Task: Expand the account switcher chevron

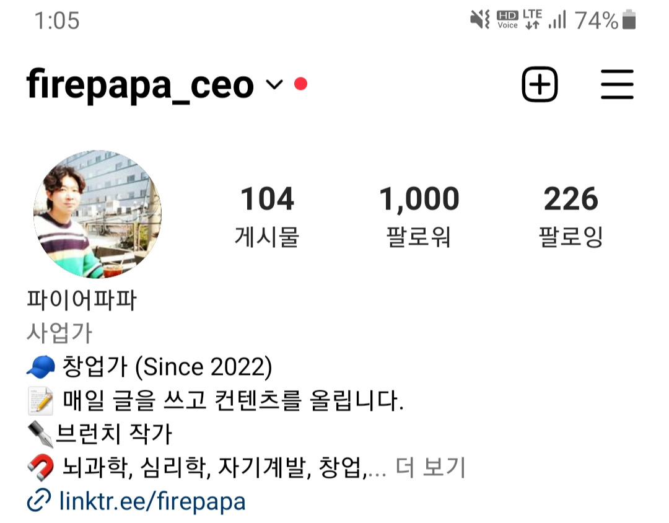Action: point(274,84)
